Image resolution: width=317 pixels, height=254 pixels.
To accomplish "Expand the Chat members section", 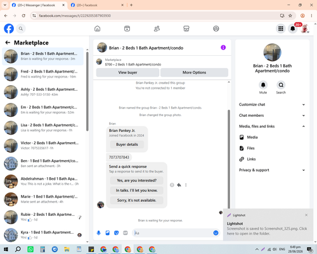I will click(x=273, y=116).
